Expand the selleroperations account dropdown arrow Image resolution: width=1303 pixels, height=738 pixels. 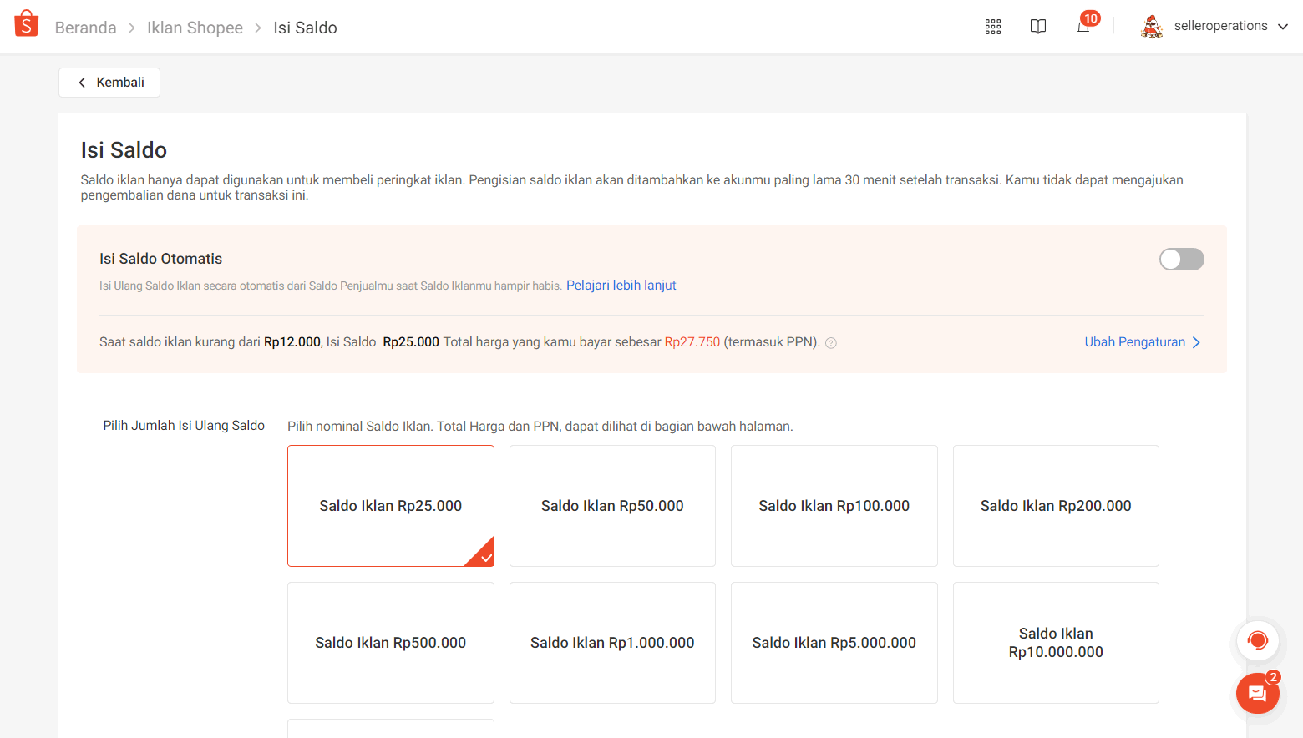pos(1283,27)
